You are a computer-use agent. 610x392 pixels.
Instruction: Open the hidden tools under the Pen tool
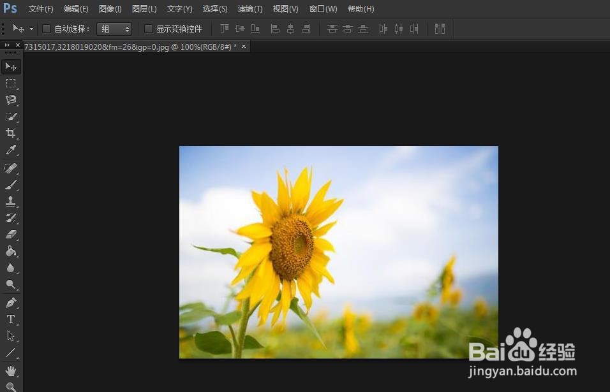click(x=10, y=301)
